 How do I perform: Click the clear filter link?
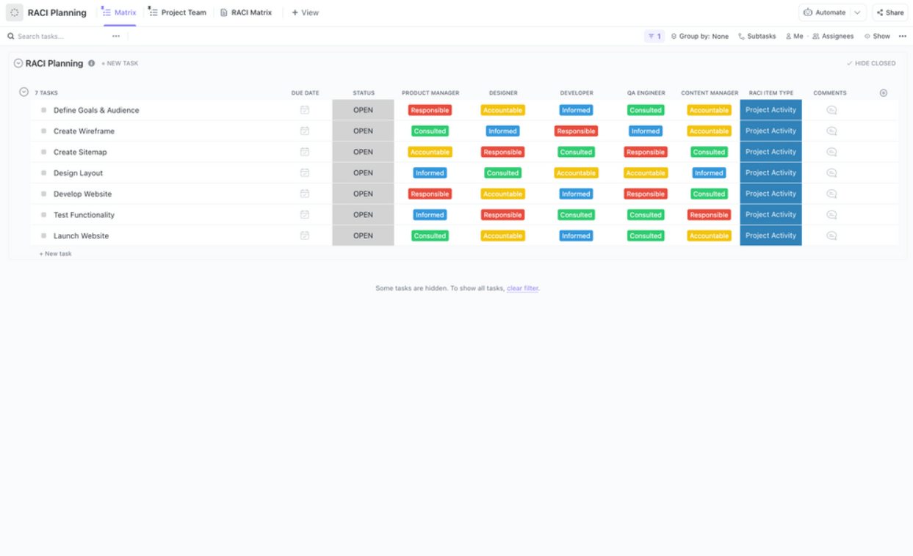point(522,288)
